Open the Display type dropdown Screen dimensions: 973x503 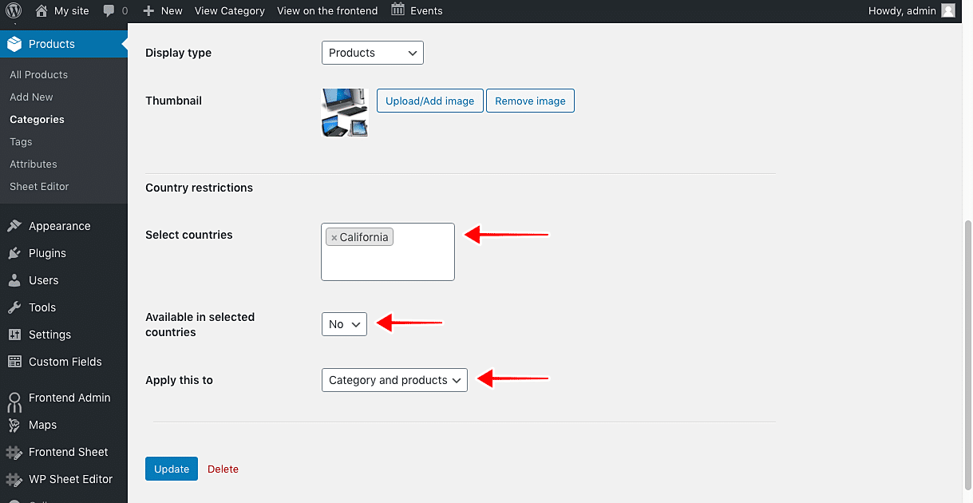373,53
